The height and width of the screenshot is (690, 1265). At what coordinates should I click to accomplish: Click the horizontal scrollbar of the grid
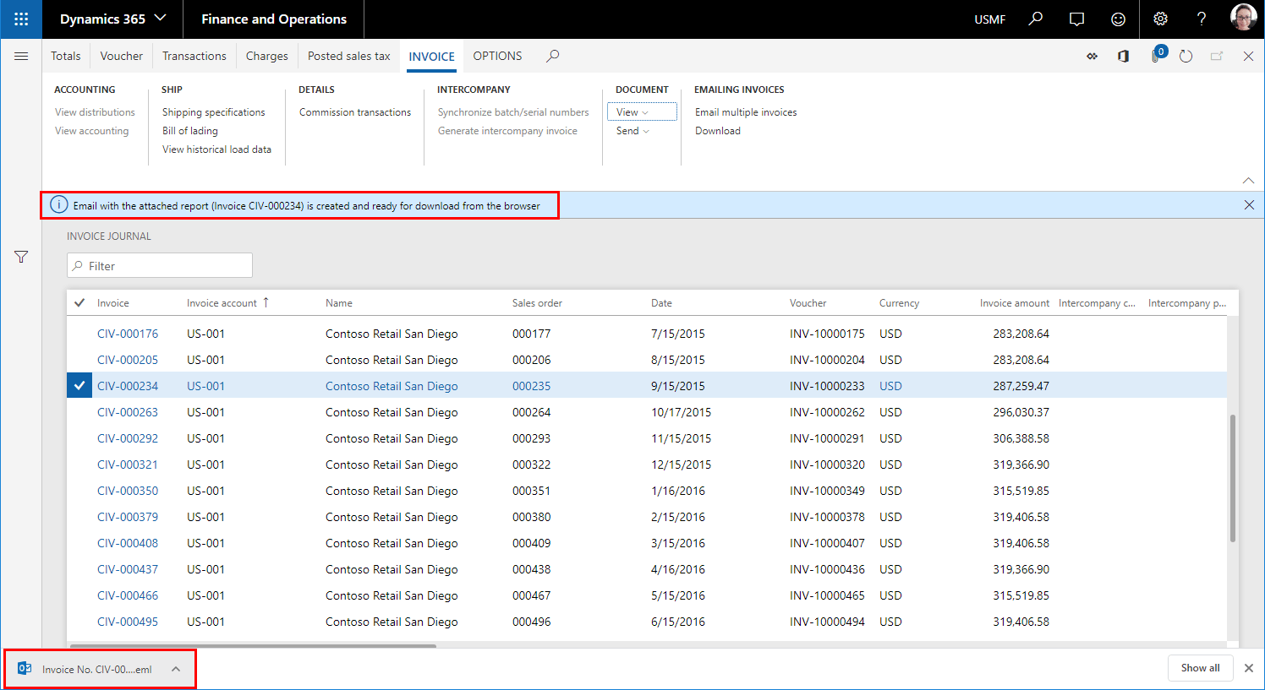[253, 646]
